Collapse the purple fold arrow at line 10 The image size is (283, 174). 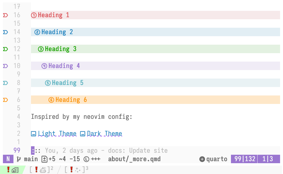pyautogui.click(x=5, y=66)
